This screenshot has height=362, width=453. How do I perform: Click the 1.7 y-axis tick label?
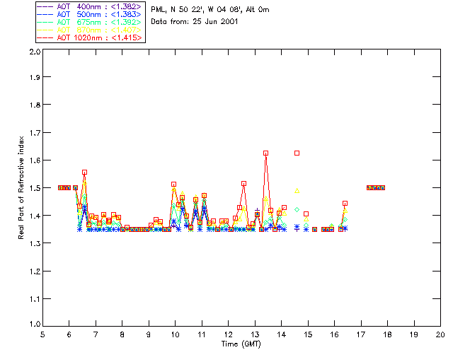coord(35,133)
